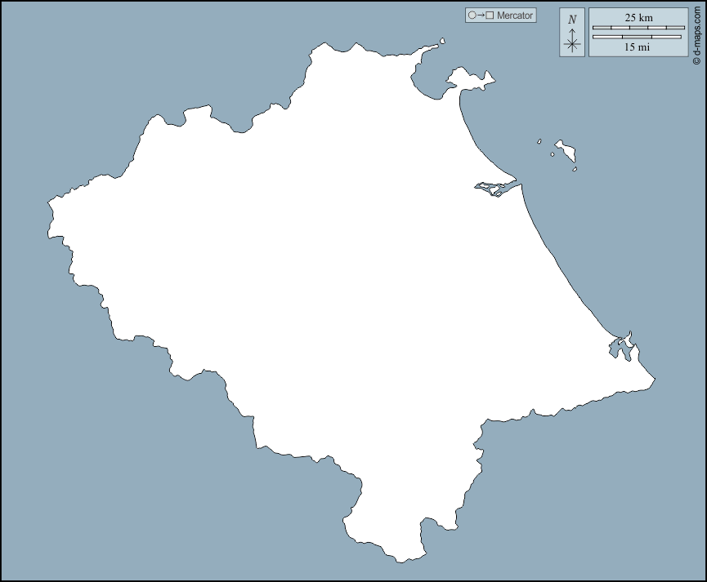Click the Mercator text label

click(x=513, y=15)
